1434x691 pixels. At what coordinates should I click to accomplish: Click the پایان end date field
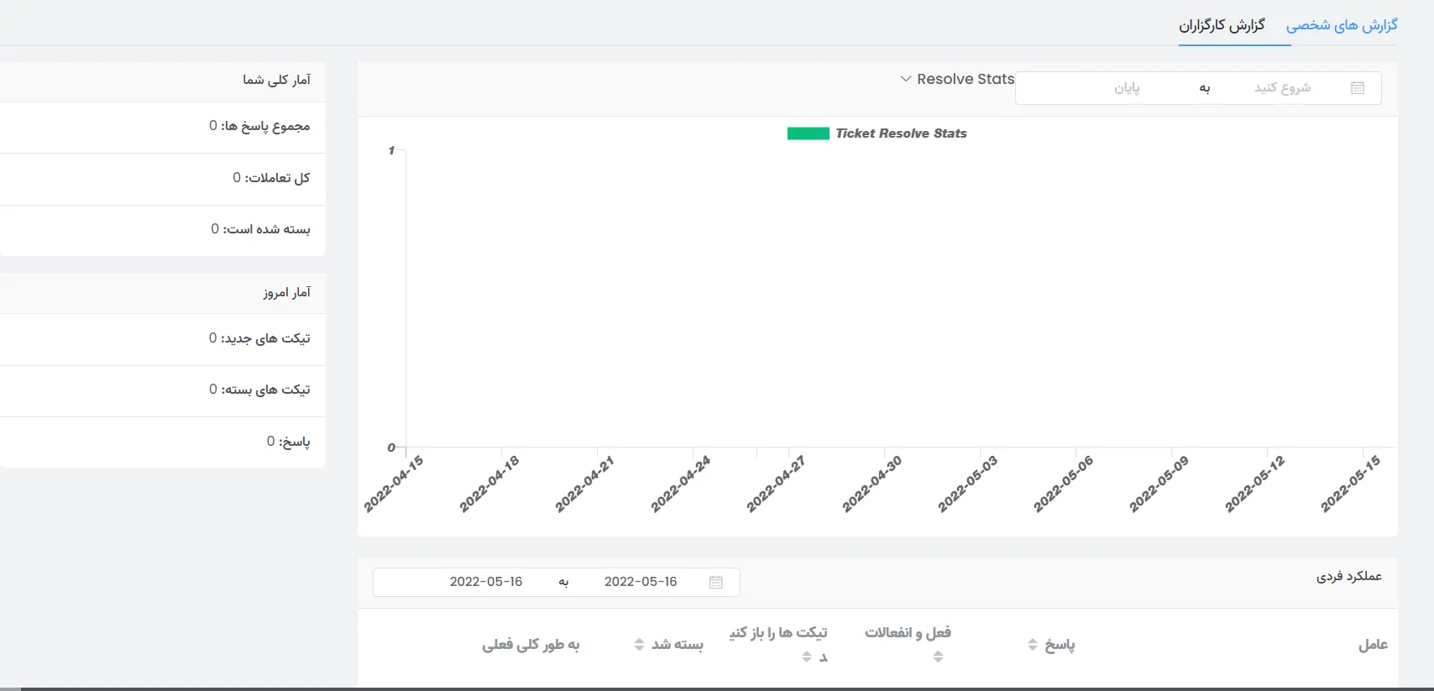[x=1127, y=88]
